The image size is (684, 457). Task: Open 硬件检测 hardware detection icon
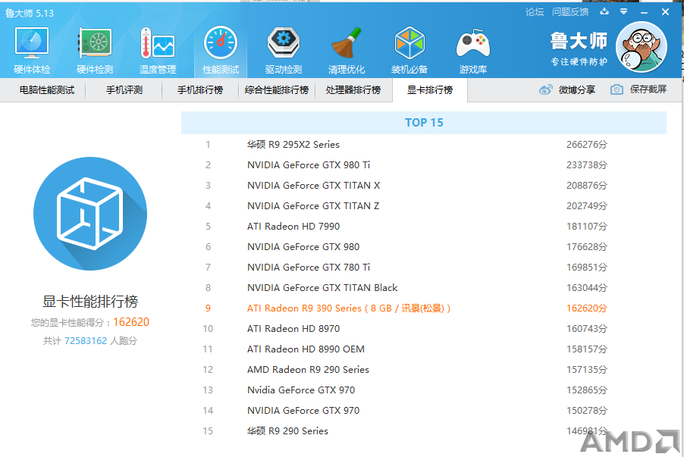pyautogui.click(x=95, y=42)
